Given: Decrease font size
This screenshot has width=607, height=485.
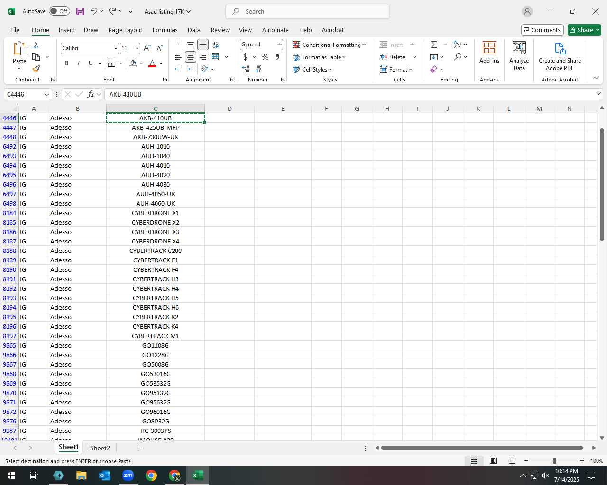Looking at the screenshot, I should point(159,48).
